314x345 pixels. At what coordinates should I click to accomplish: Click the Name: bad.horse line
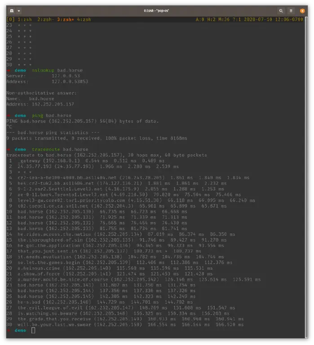[30, 98]
